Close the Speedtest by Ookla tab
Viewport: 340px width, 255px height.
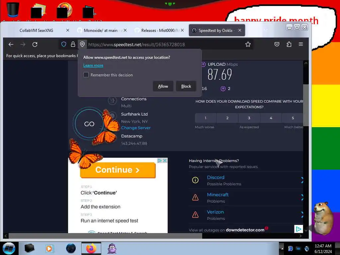coord(240,30)
